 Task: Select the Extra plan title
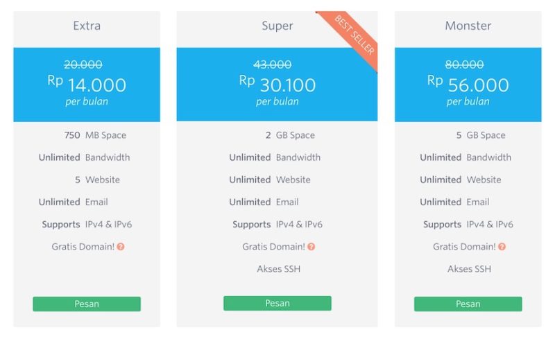[87, 26]
